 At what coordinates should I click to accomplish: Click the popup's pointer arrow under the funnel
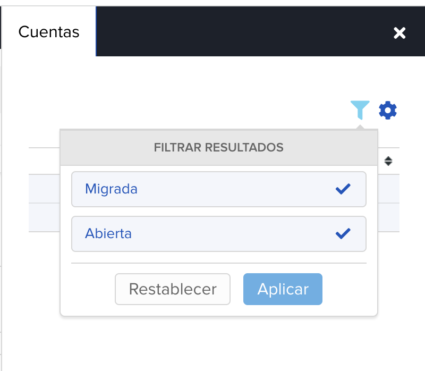pos(360,127)
